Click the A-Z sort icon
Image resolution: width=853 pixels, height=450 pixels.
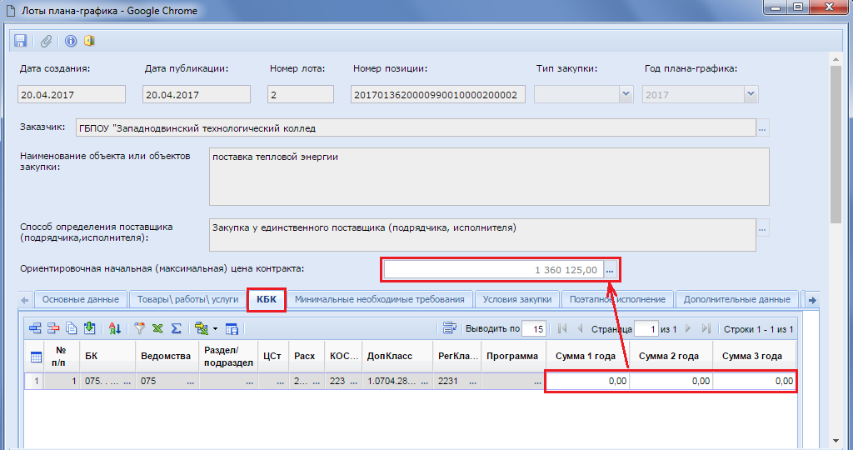115,328
